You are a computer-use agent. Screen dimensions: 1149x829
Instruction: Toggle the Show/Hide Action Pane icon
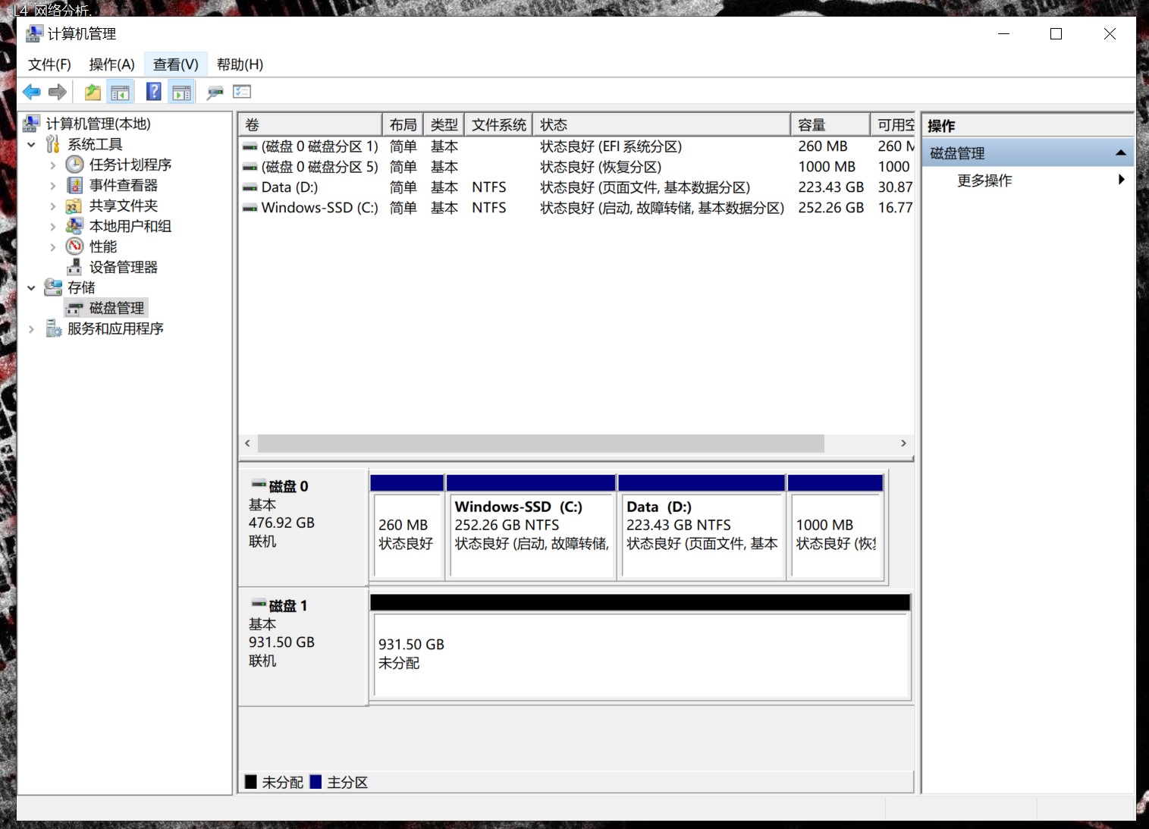(182, 93)
